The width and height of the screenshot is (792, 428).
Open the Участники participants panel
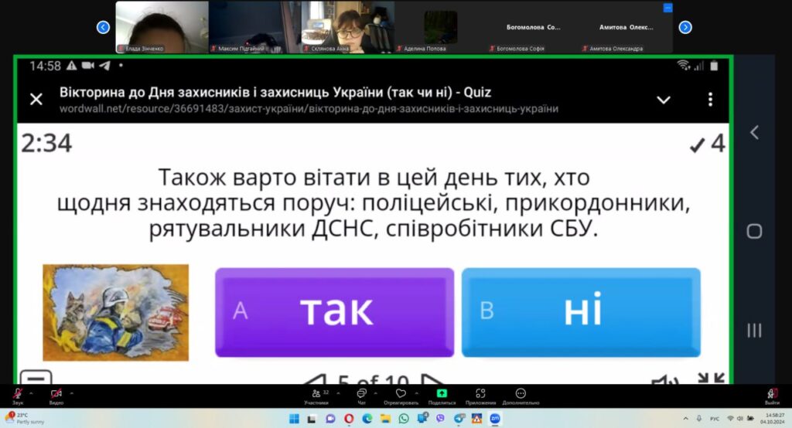pos(316,396)
